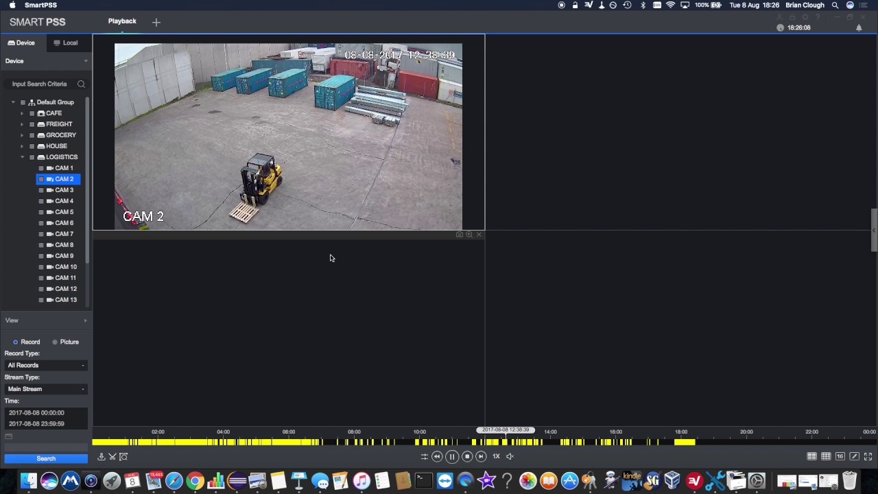Switch to the Device tab
The image size is (878, 494).
pyautogui.click(x=21, y=43)
